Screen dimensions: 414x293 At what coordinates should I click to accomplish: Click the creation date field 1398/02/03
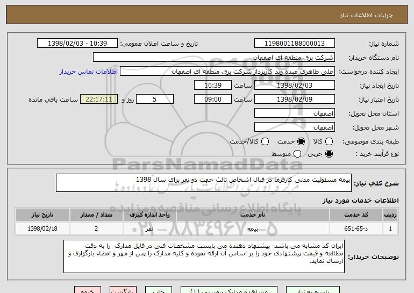pos(295,85)
